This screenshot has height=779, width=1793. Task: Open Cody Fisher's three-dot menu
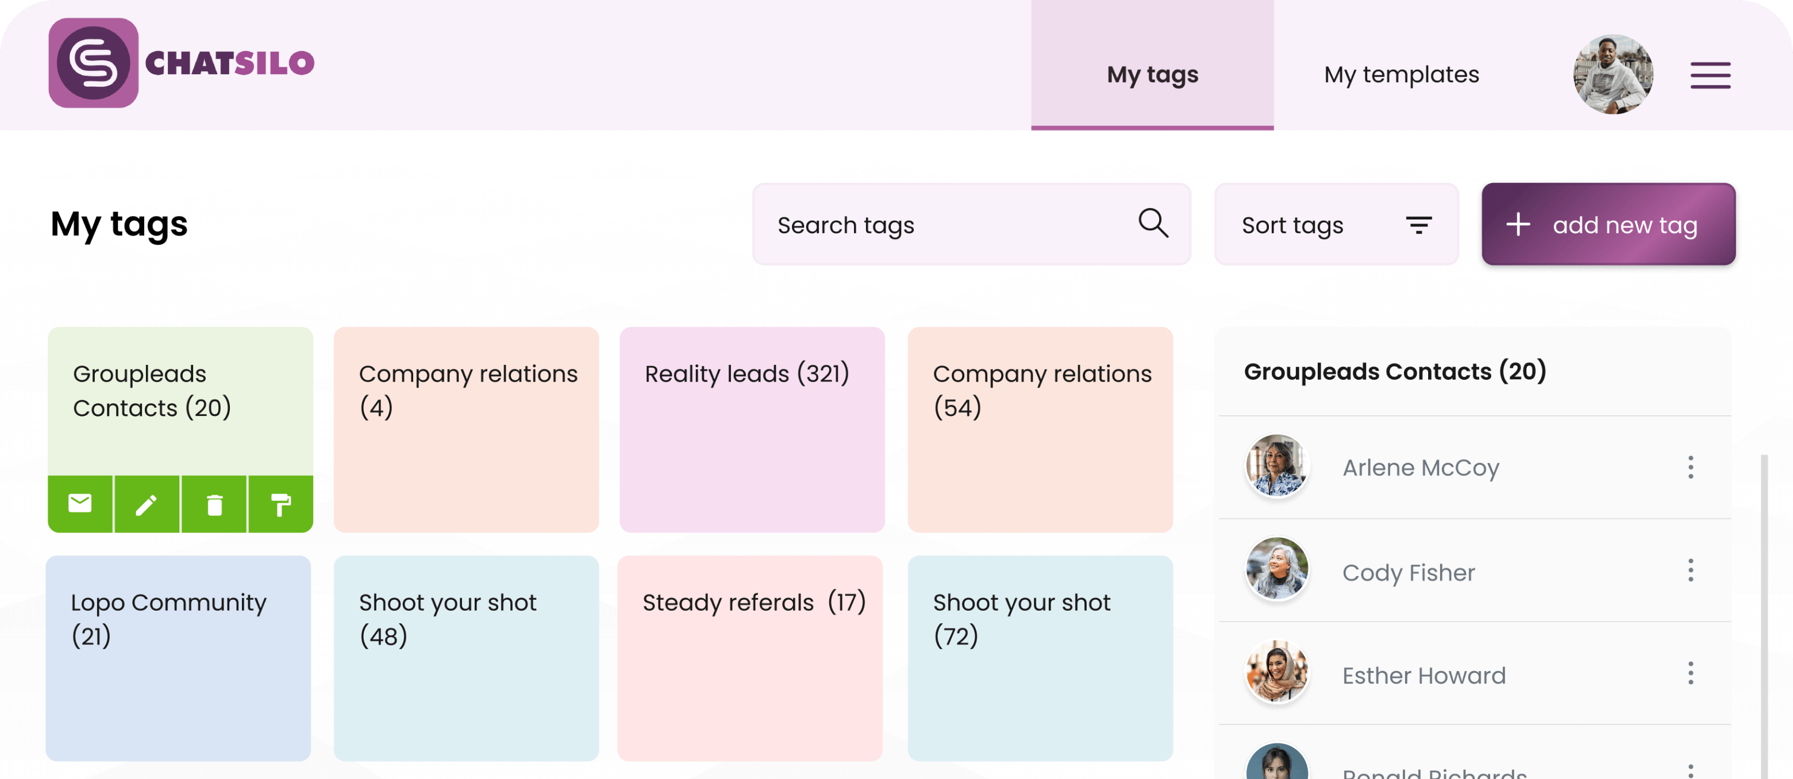1690,570
